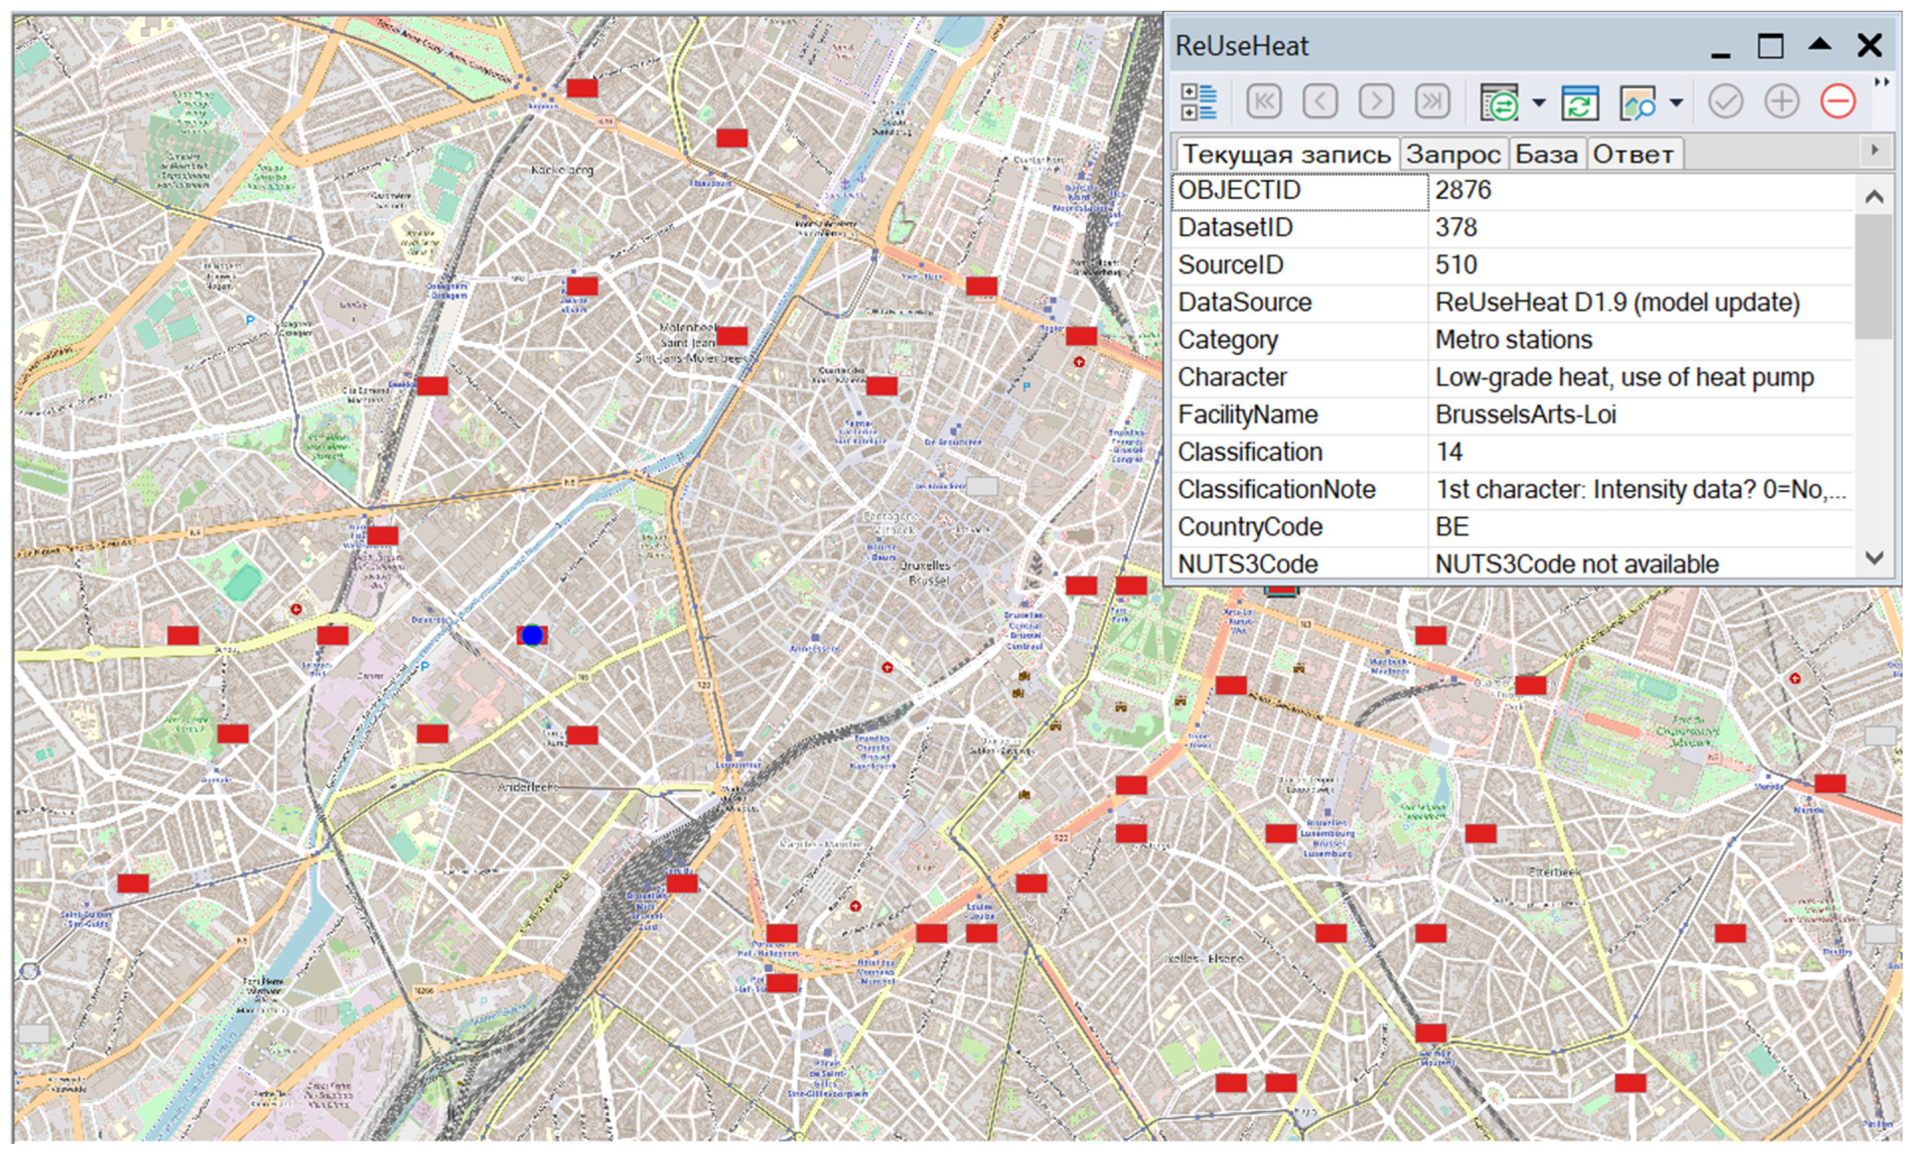
Task: Roll up the ReUseHeat panel with the triangle button
Action: [x=1819, y=45]
